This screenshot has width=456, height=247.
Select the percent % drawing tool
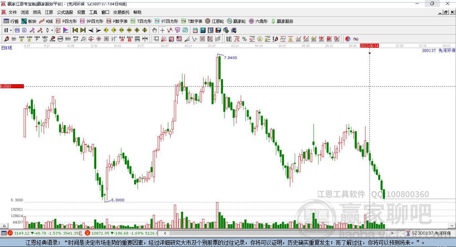[244, 39]
